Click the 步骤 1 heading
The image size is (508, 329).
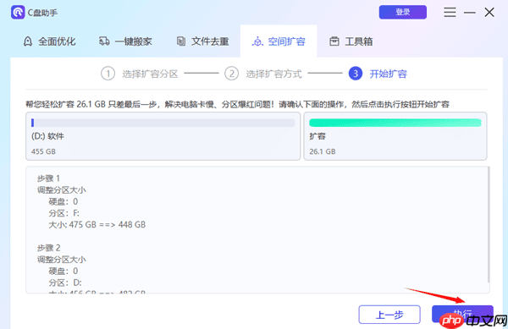click(x=48, y=178)
